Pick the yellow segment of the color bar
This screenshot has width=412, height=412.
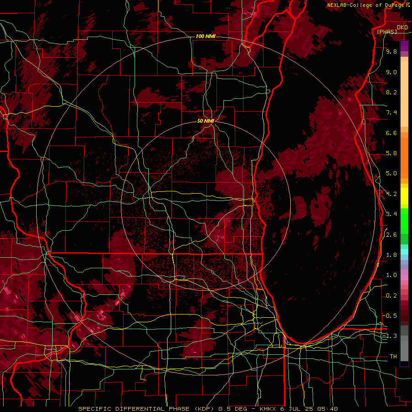click(x=404, y=196)
